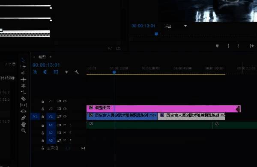Image resolution: width=257 pixels, height=167 pixels.
Task: Hide track V3 with eye icon
Action: pyautogui.click(x=65, y=101)
